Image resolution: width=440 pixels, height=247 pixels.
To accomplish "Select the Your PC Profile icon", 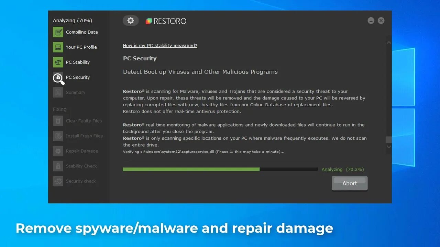I will click(58, 47).
